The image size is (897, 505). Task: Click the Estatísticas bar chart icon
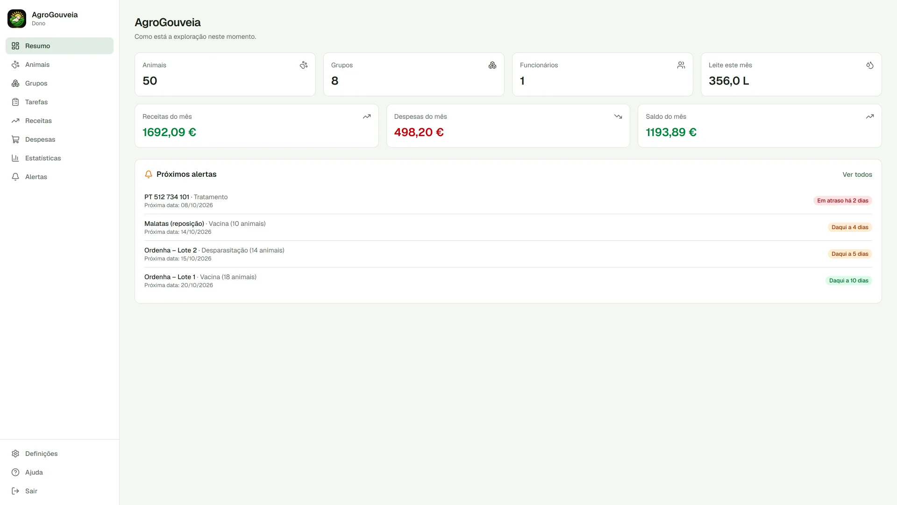[15, 158]
